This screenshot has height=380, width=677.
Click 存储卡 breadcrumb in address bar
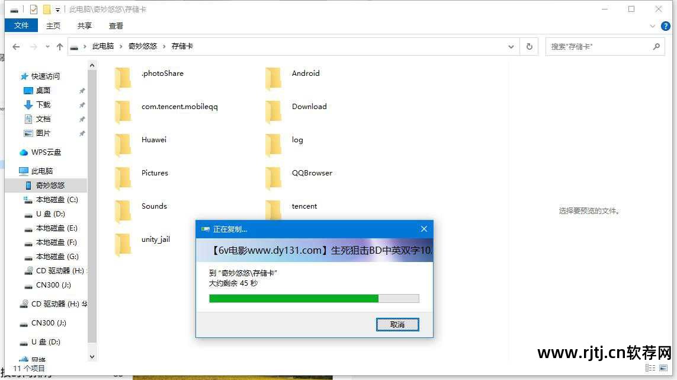pyautogui.click(x=182, y=46)
